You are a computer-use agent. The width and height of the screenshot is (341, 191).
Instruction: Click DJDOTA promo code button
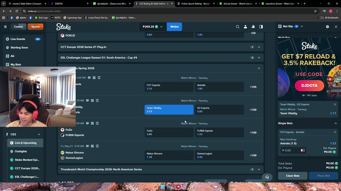coord(309,85)
